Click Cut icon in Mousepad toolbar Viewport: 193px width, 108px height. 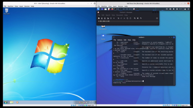124,18
